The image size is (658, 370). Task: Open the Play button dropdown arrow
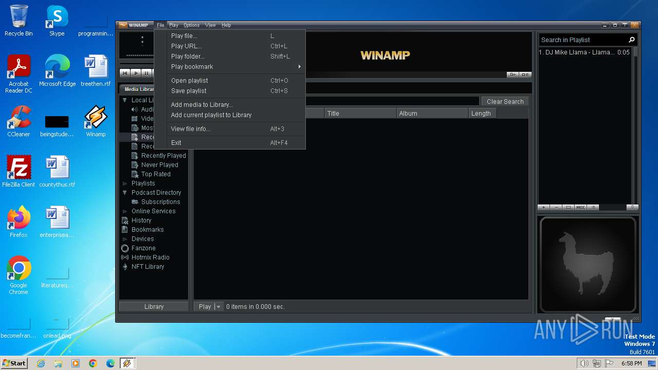(218, 307)
